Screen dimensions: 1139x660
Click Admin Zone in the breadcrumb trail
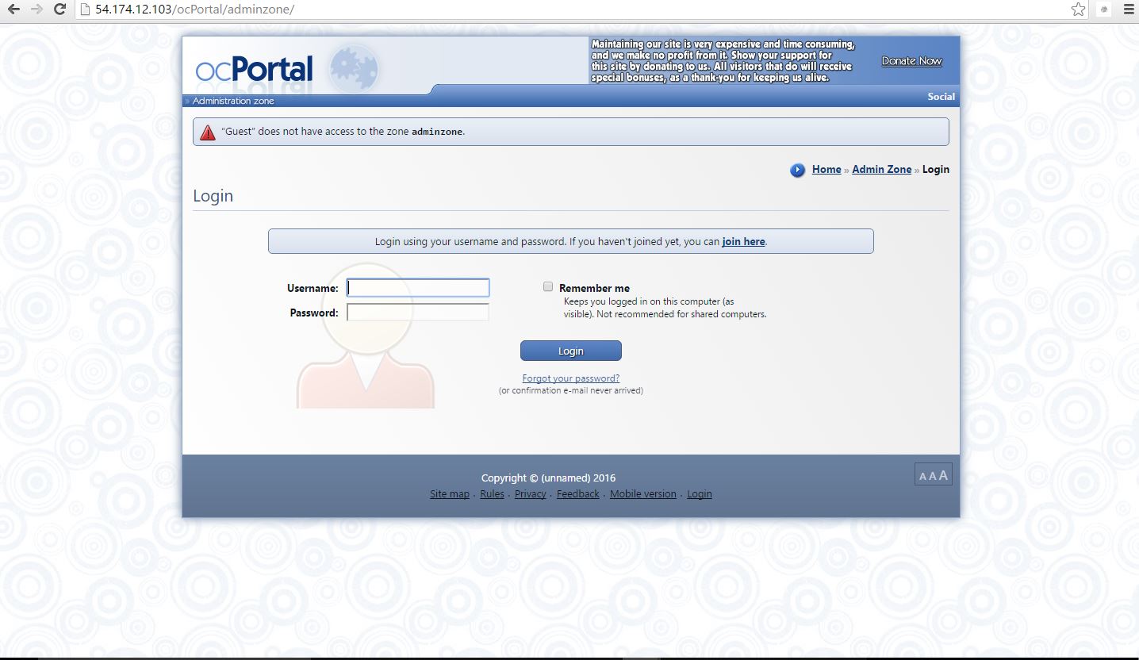coord(881,169)
